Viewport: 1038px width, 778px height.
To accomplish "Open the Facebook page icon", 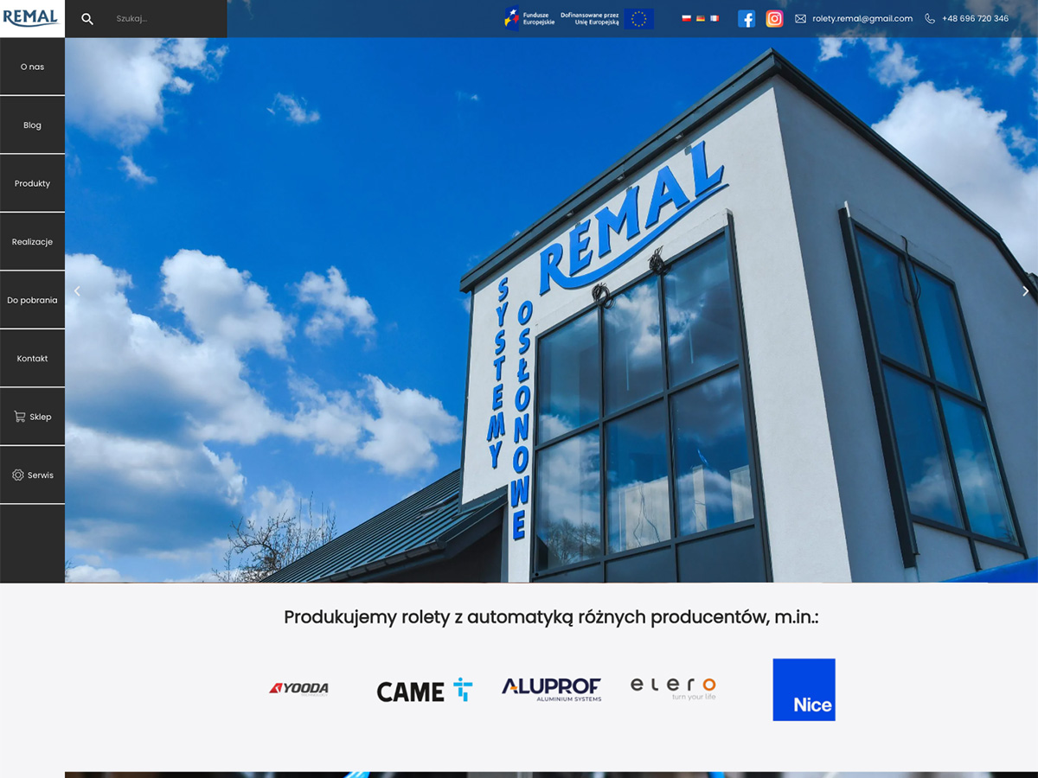I will [746, 18].
